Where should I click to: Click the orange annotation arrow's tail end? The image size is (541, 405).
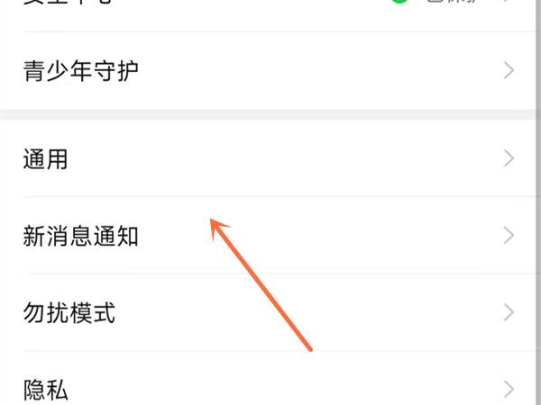(309, 348)
